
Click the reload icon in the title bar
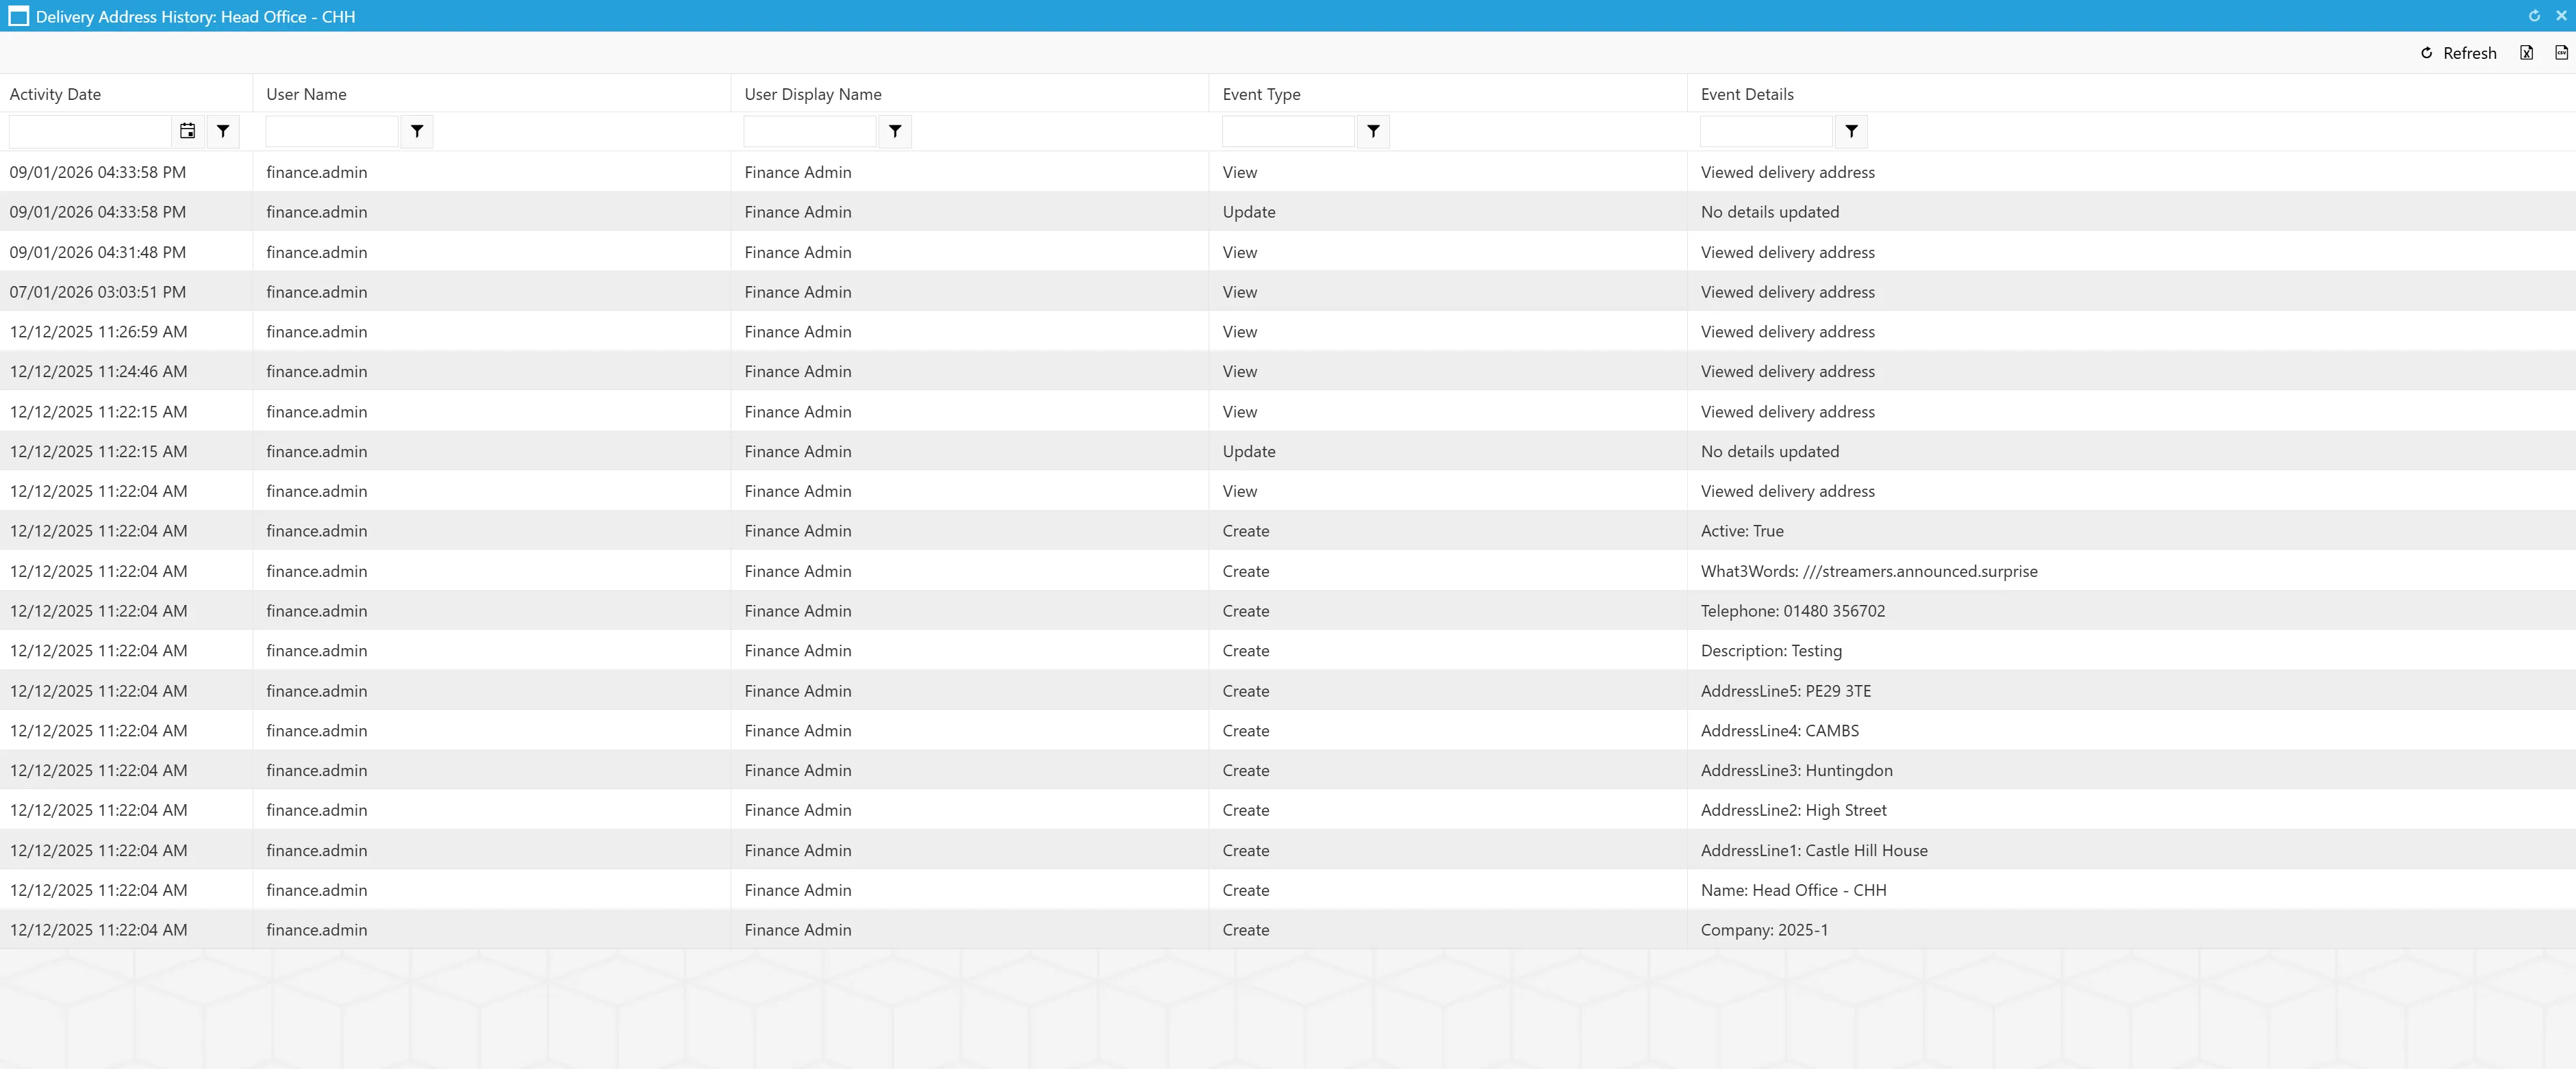point(2534,16)
